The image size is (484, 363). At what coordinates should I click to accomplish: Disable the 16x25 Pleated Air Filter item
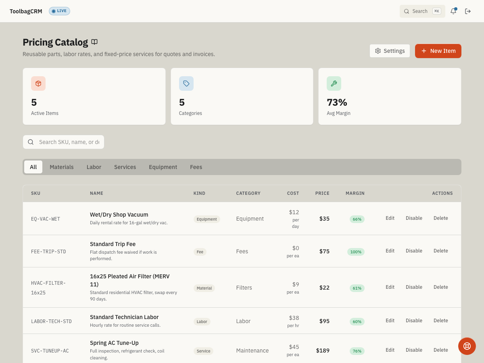(414, 287)
